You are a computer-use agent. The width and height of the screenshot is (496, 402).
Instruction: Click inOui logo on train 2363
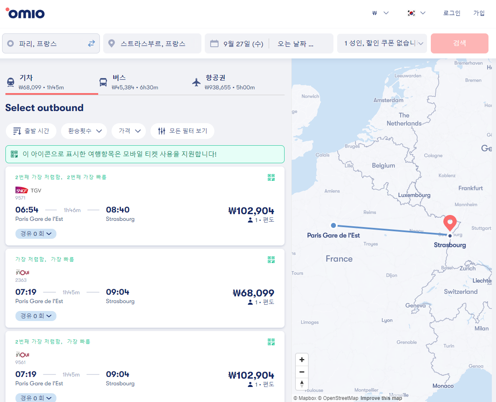[23, 272]
